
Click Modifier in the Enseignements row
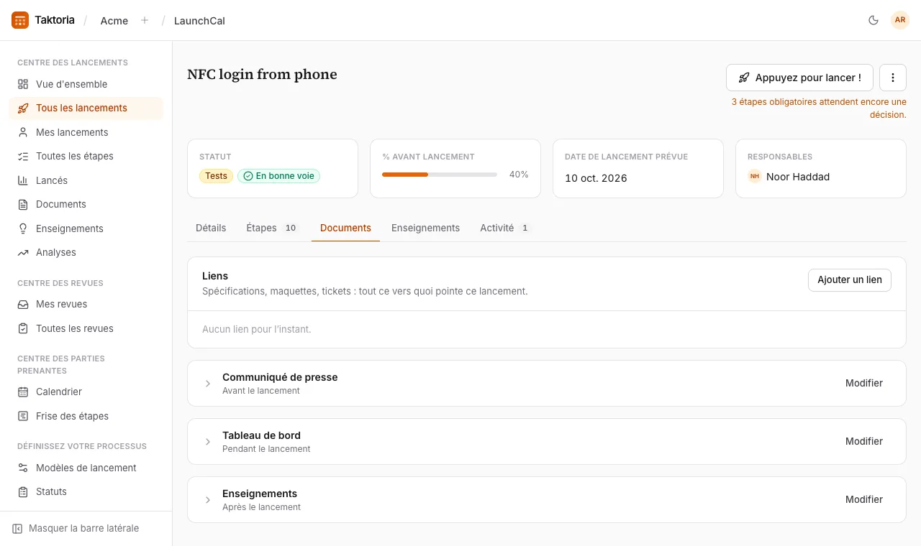[864, 500]
